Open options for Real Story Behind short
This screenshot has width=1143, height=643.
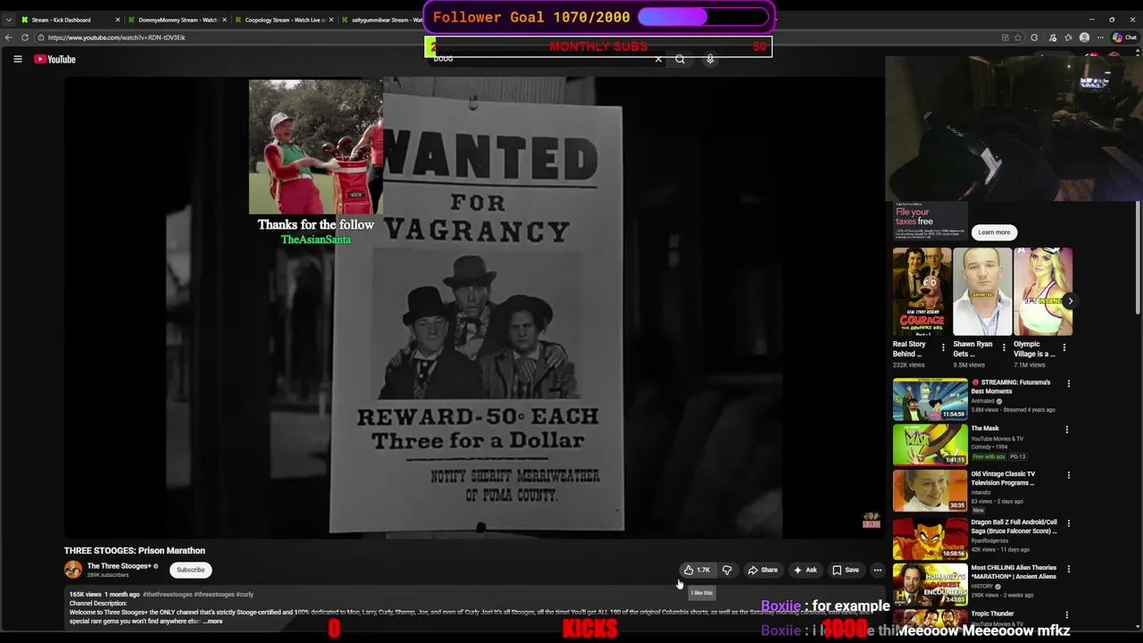click(943, 347)
